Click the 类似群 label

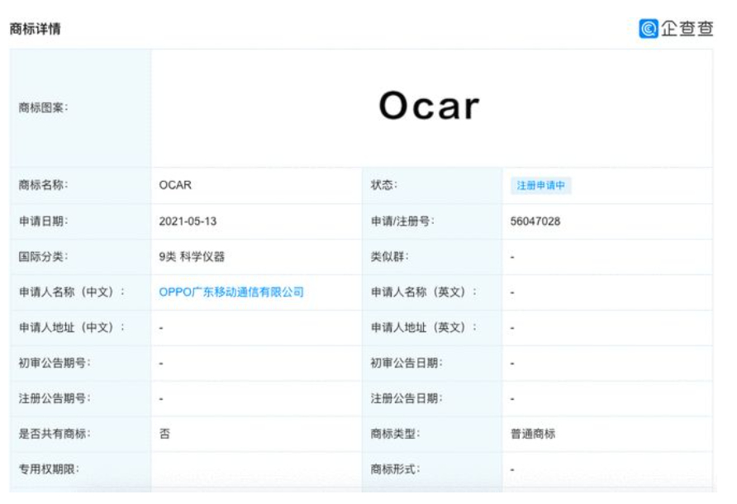point(390,257)
